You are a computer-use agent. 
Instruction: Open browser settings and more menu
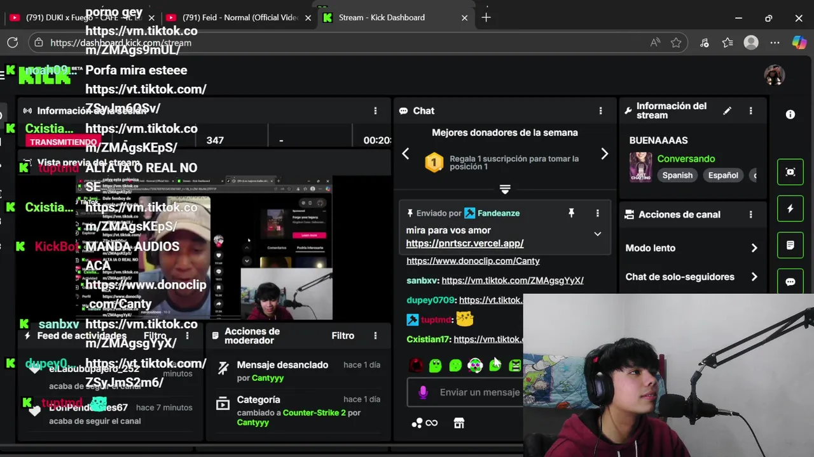pyautogui.click(x=775, y=43)
